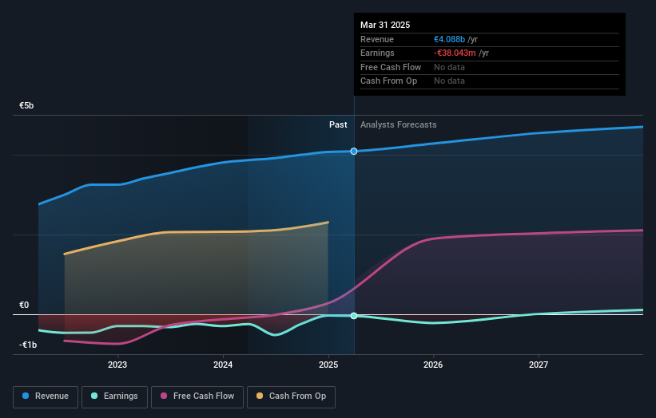Click the 2025 x-axis label

click(x=328, y=365)
